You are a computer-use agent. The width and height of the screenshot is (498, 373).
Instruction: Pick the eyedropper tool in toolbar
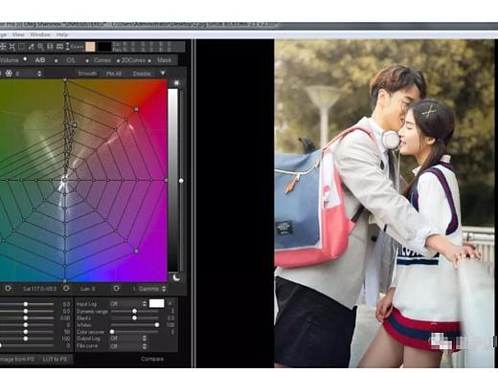(x=32, y=47)
